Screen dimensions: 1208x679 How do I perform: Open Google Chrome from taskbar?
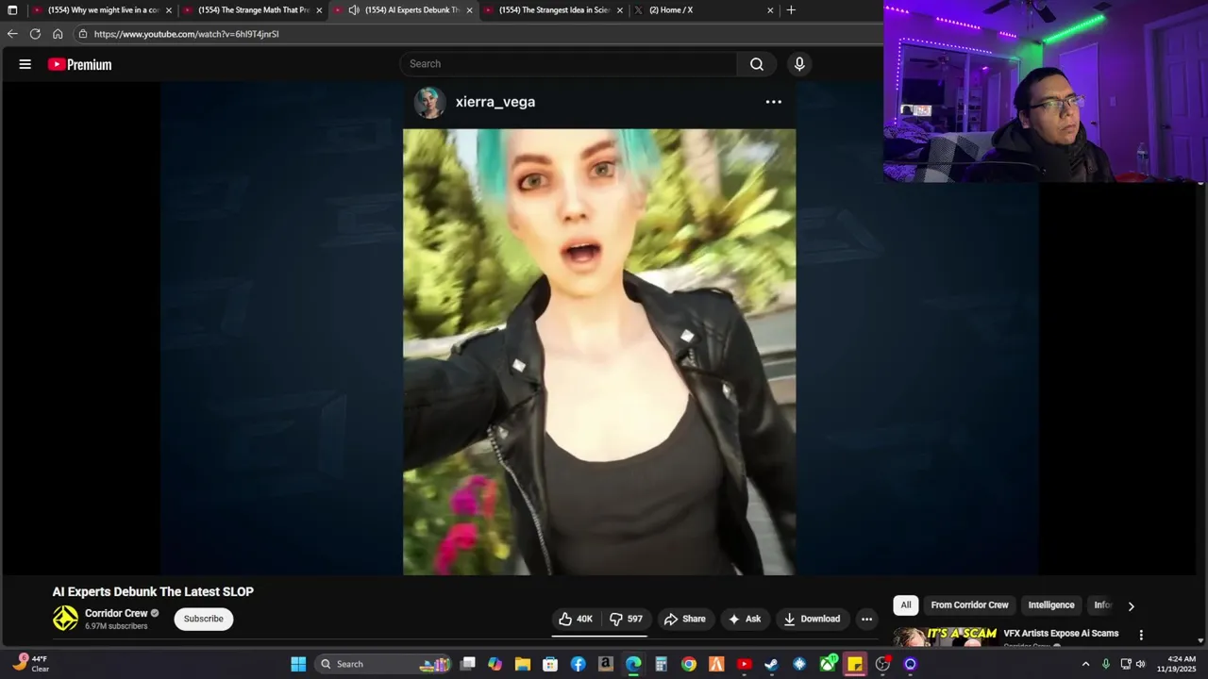689,664
